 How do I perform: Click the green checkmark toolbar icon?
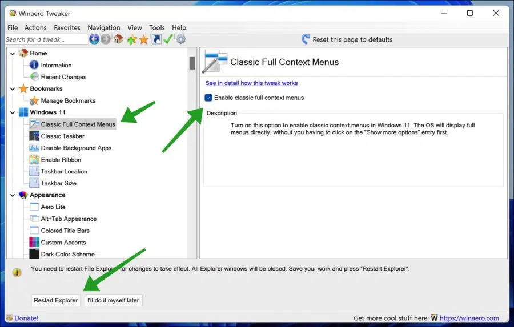(x=168, y=39)
